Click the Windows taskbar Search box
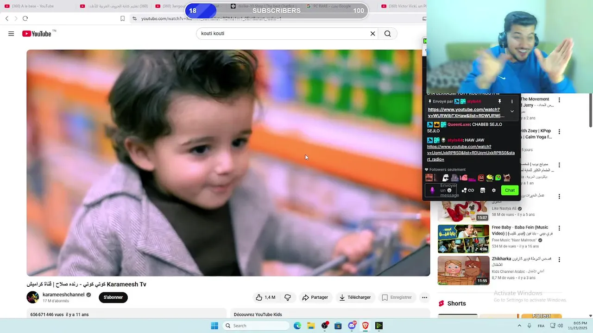Viewport: 593px width, 333px height. (256, 326)
